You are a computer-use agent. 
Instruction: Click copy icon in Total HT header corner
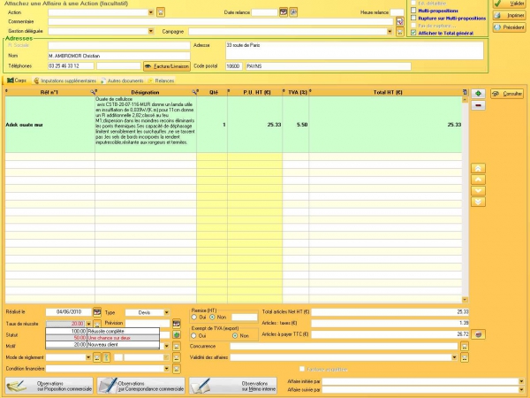tap(466, 92)
